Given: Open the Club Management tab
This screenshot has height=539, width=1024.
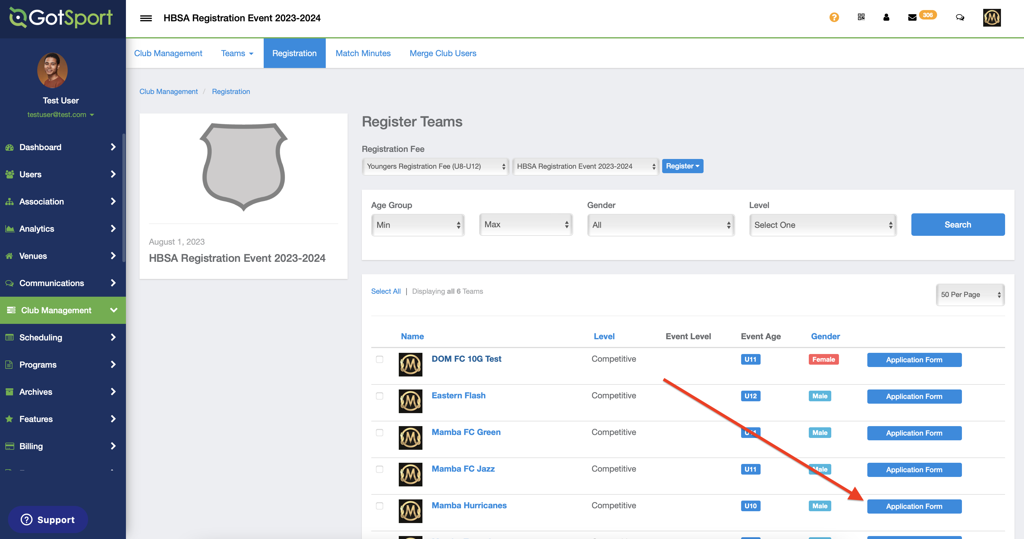Looking at the screenshot, I should click(168, 53).
